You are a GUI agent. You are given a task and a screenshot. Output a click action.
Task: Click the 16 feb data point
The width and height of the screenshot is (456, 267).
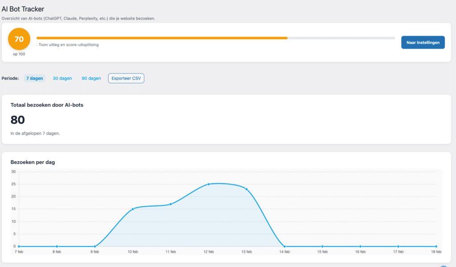click(360, 246)
